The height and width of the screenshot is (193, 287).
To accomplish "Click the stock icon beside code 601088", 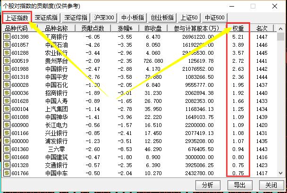I will click(7, 117).
